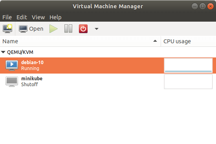Image resolution: width=216 pixels, height=144 pixels.
Task: Open the Help menu
Action: [x=55, y=17]
